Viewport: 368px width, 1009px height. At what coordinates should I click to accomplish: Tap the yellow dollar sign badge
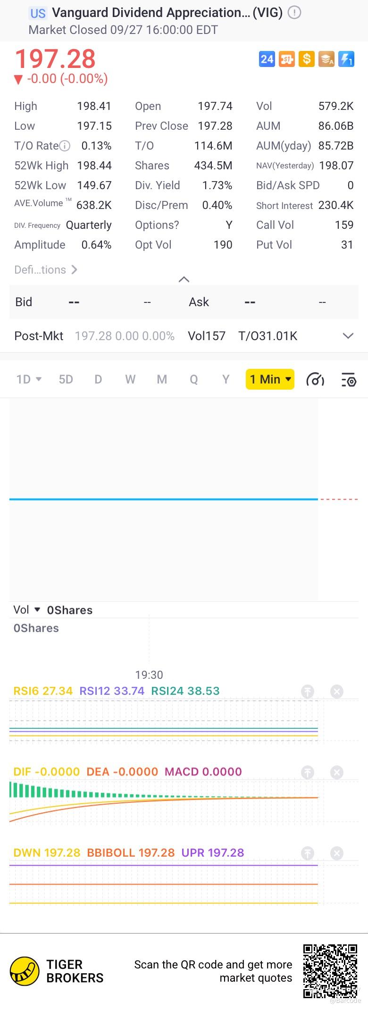[307, 59]
